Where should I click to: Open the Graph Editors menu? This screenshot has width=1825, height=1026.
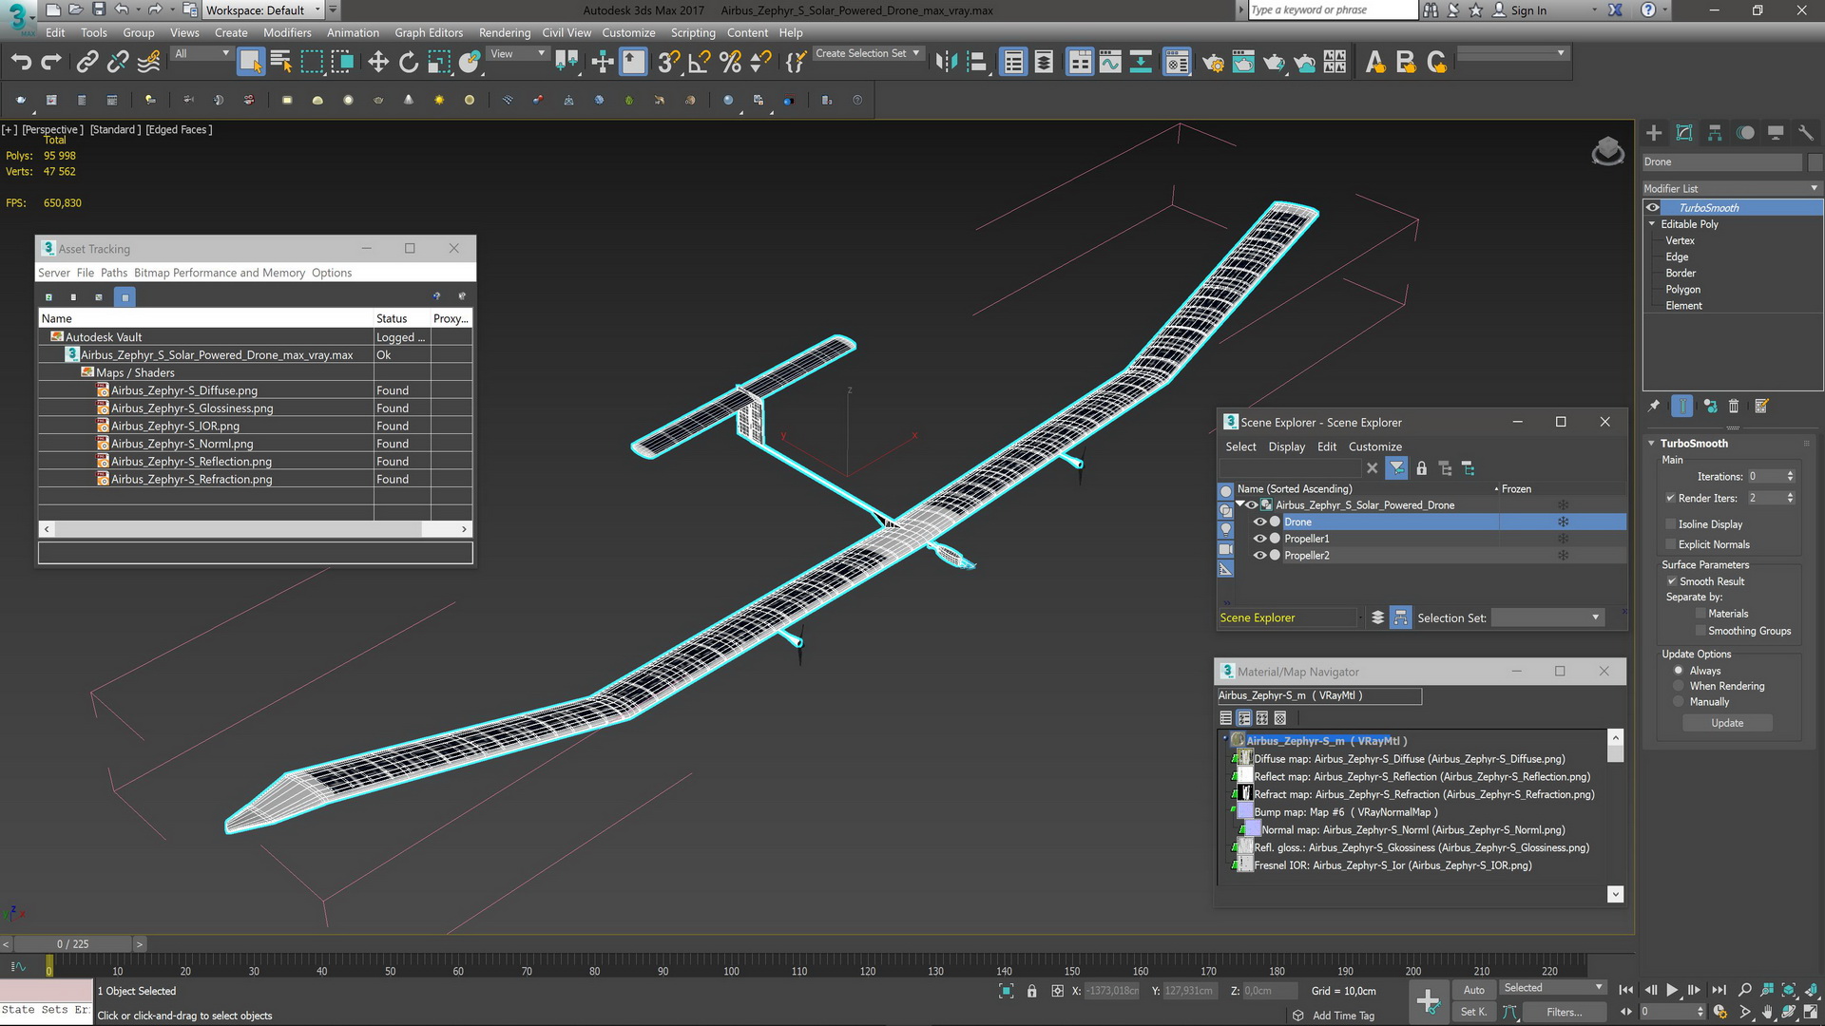(x=429, y=32)
